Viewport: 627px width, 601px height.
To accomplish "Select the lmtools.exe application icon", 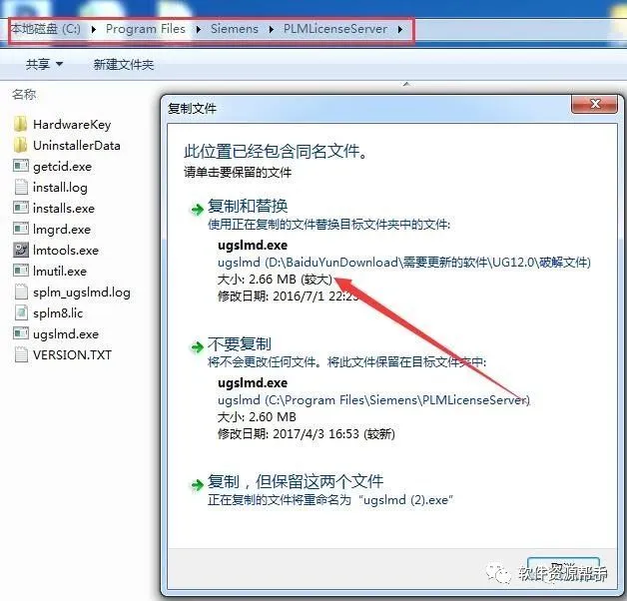I will point(20,250).
